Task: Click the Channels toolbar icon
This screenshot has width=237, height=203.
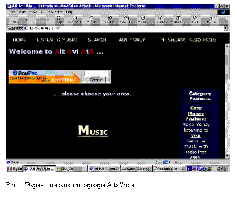Action: [x=160, y=20]
